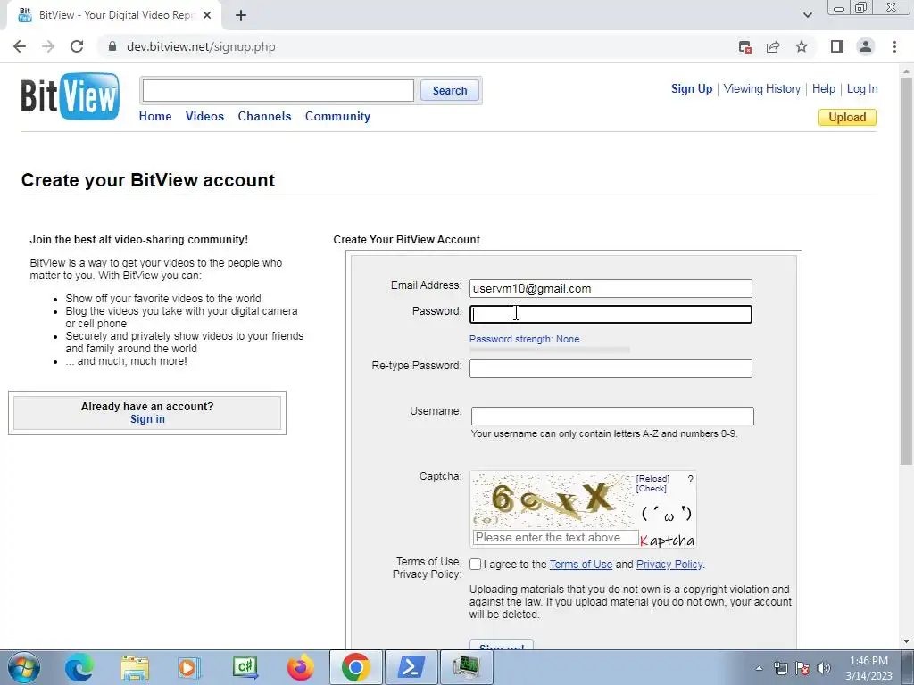The image size is (914, 685).
Task: Bookmark page with star icon
Action: tap(802, 46)
